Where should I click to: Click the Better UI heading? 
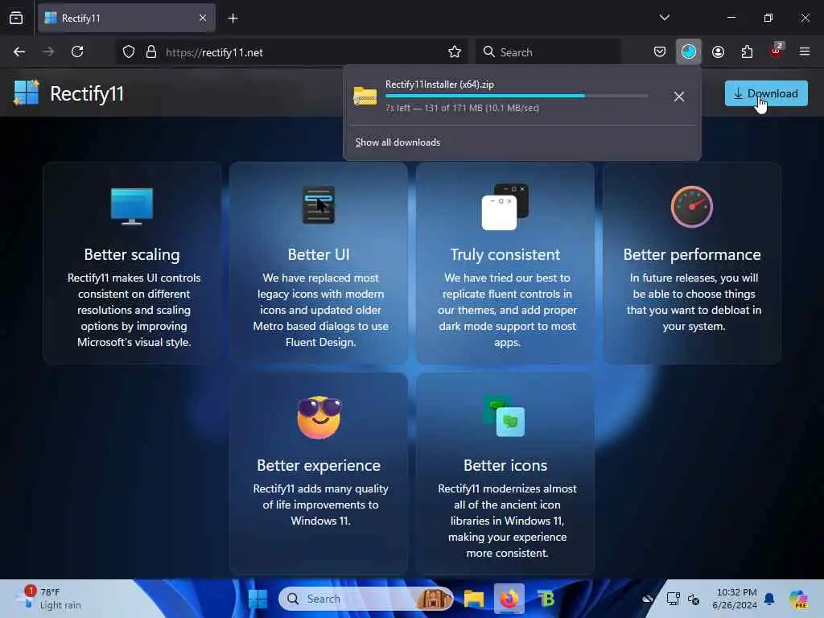tap(319, 255)
